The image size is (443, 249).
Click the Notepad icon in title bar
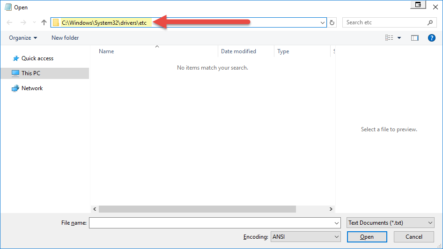point(8,7)
